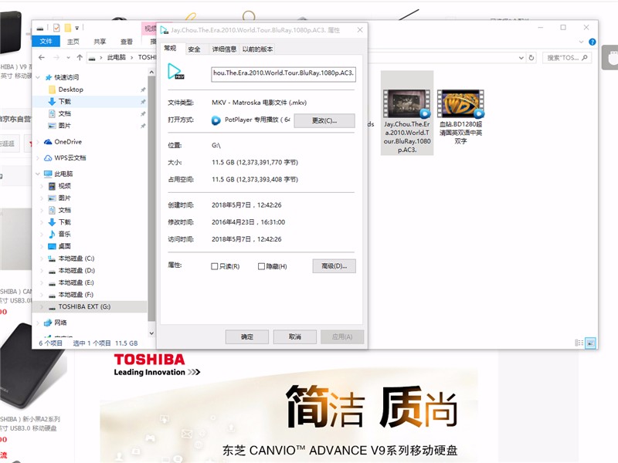Expand the 本地磁盘 (C:) node

click(x=42, y=259)
